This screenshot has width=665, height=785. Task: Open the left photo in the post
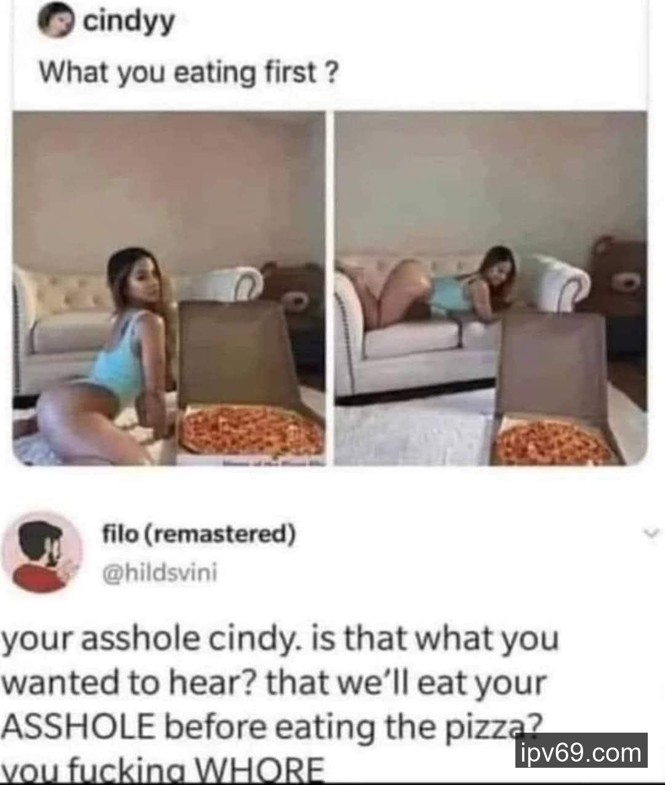[x=169, y=288]
